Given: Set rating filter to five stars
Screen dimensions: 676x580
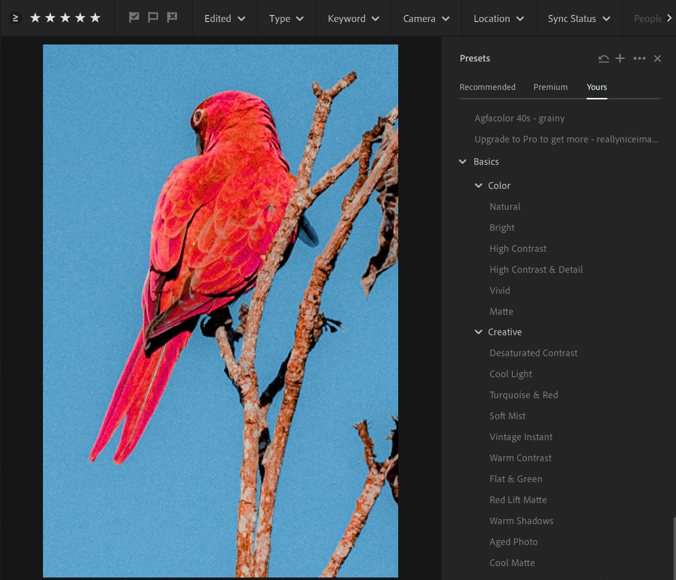Looking at the screenshot, I should click(94, 17).
